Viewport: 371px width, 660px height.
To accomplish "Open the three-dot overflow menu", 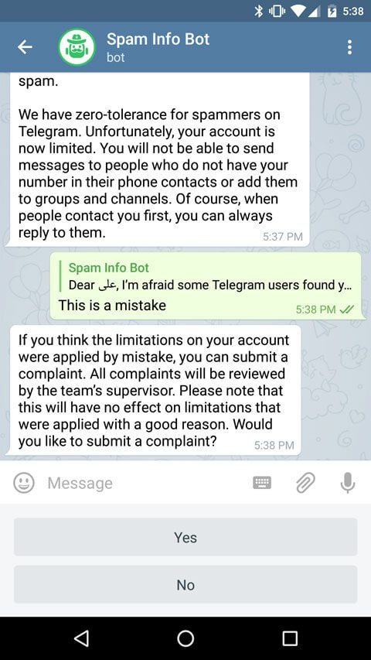I will pyautogui.click(x=349, y=47).
